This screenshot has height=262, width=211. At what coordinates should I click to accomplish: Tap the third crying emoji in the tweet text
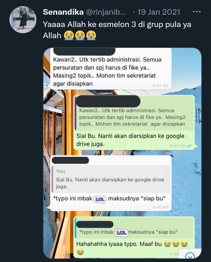point(91,36)
